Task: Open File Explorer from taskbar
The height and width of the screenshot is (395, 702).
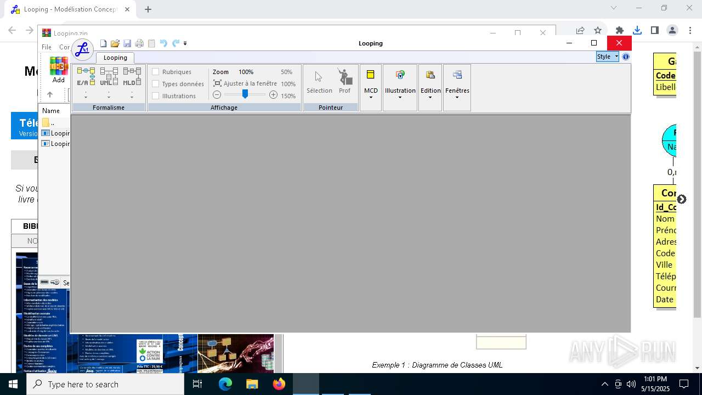Action: [252, 384]
